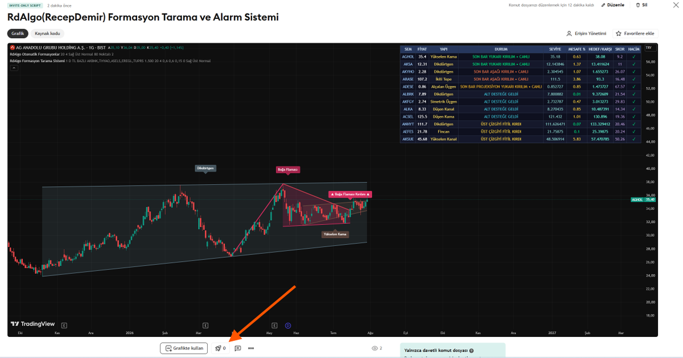Click the views eye counter icon
683x358 pixels.
point(375,348)
